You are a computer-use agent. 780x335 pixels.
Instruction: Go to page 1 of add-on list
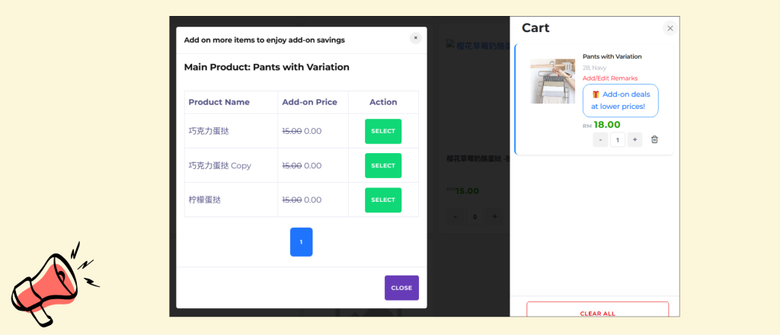point(301,242)
